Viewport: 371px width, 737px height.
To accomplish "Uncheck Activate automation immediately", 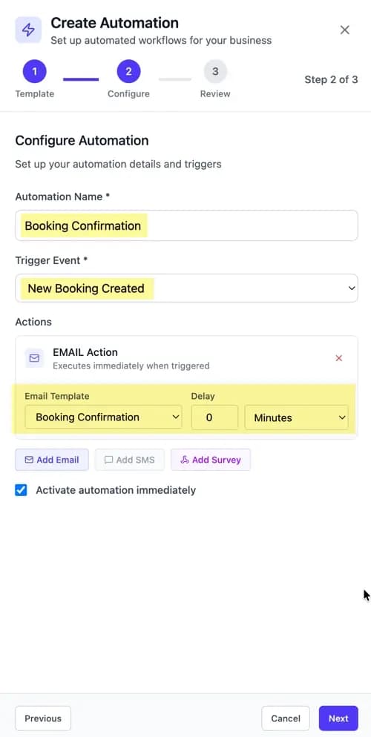I will (x=21, y=490).
